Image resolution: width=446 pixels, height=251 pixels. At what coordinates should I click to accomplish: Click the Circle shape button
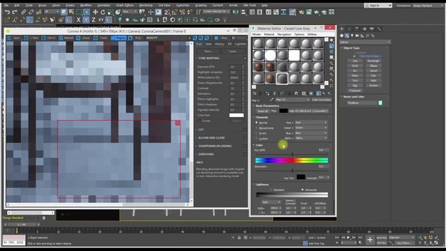pos(355,66)
